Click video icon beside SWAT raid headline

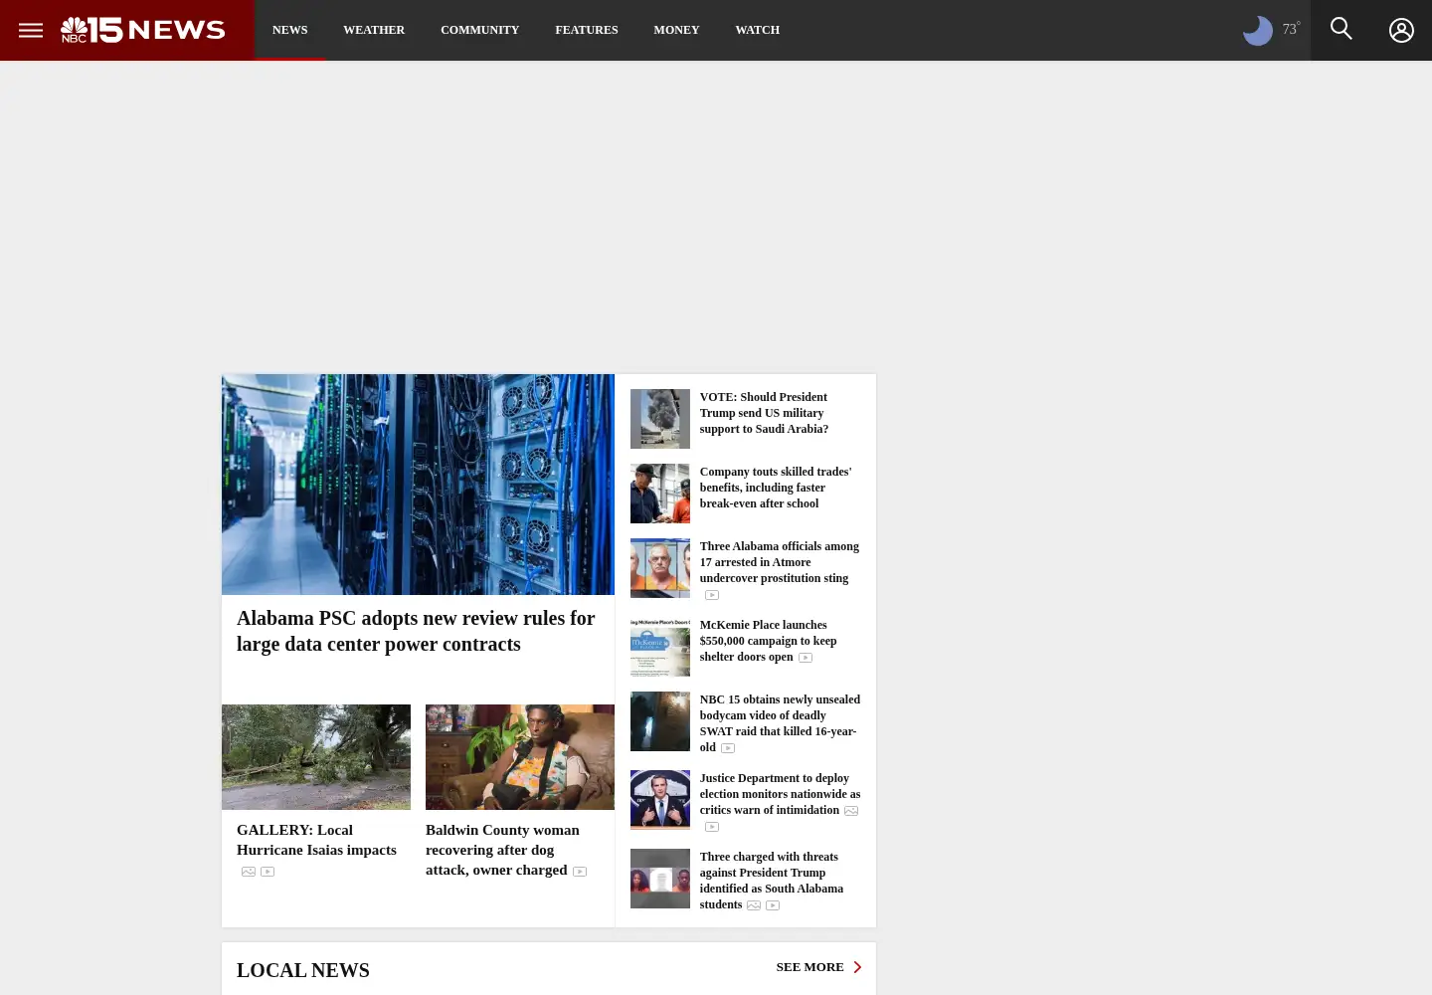tap(728, 748)
